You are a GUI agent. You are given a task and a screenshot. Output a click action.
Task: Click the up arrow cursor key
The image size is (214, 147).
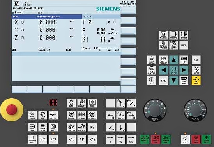click(173, 60)
